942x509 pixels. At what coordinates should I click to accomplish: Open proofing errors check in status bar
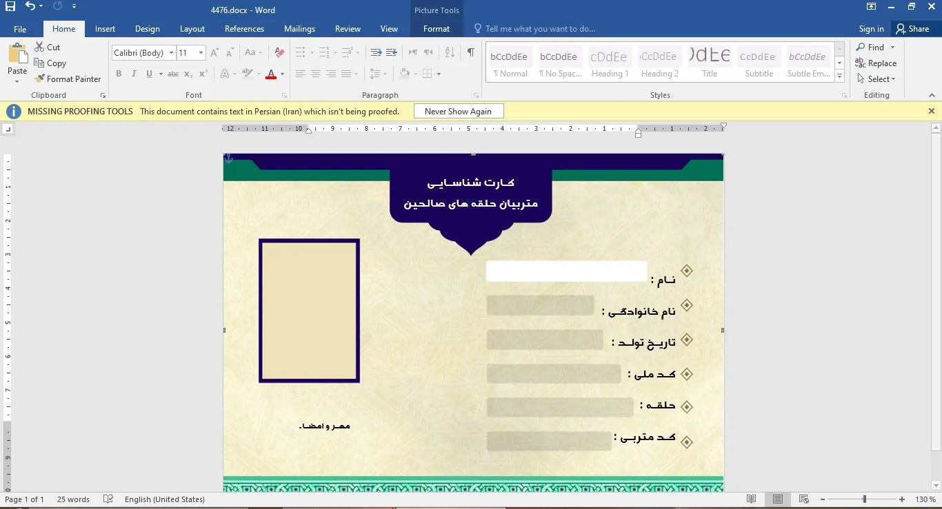tap(108, 499)
